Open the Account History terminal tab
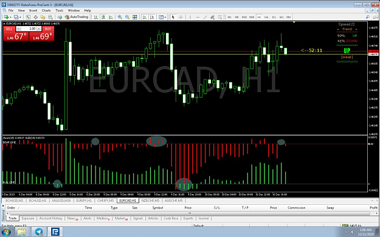Screen dimensions: 380x237 [x=50, y=218]
